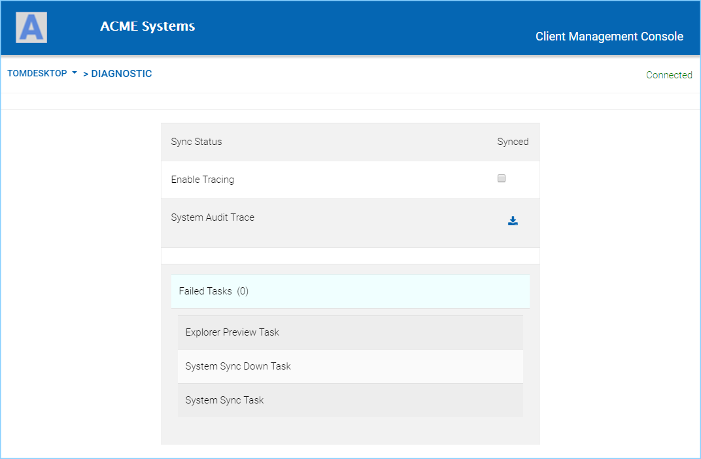701x459 pixels.
Task: Select the Sync Status row label
Action: click(196, 142)
